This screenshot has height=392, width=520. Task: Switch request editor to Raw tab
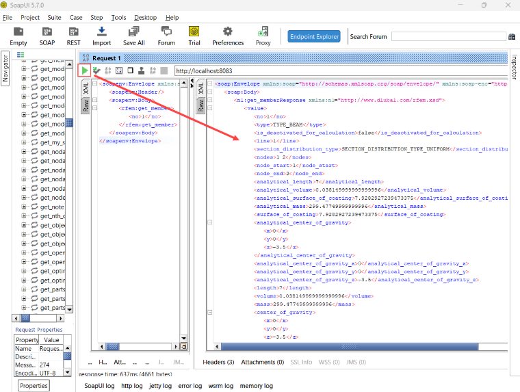[x=86, y=105]
